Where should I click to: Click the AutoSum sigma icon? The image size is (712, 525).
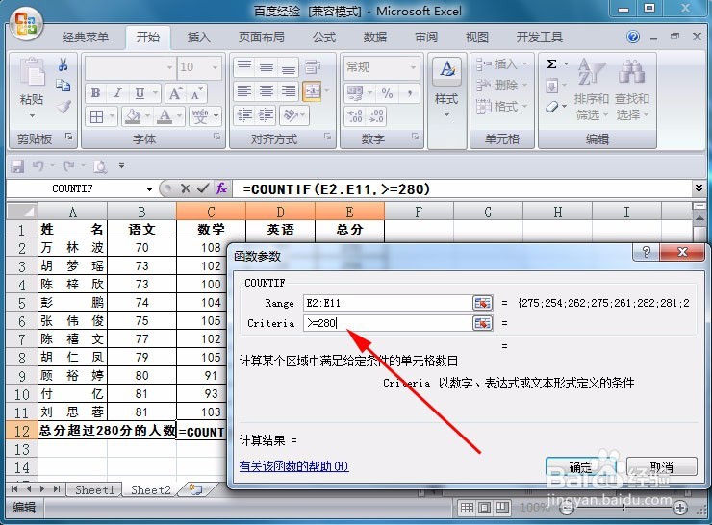coord(551,64)
